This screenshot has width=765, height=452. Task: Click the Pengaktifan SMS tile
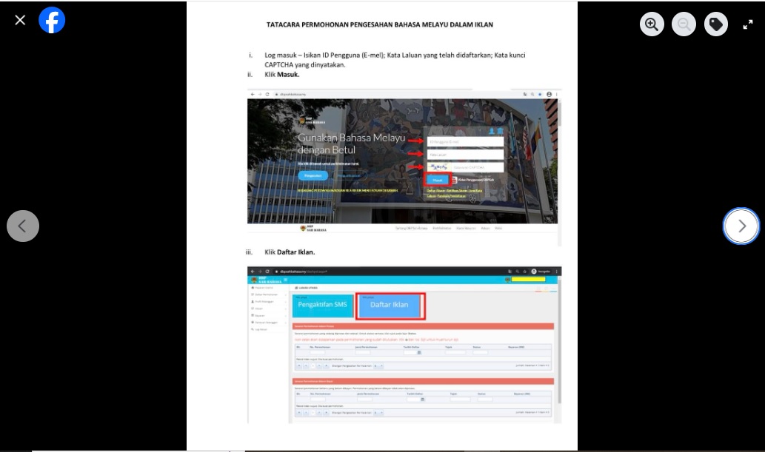point(322,305)
